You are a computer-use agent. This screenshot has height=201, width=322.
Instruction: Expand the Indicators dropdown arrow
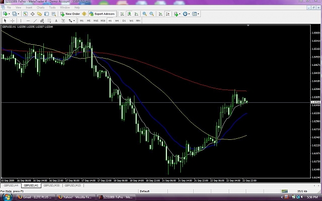point(180,14)
